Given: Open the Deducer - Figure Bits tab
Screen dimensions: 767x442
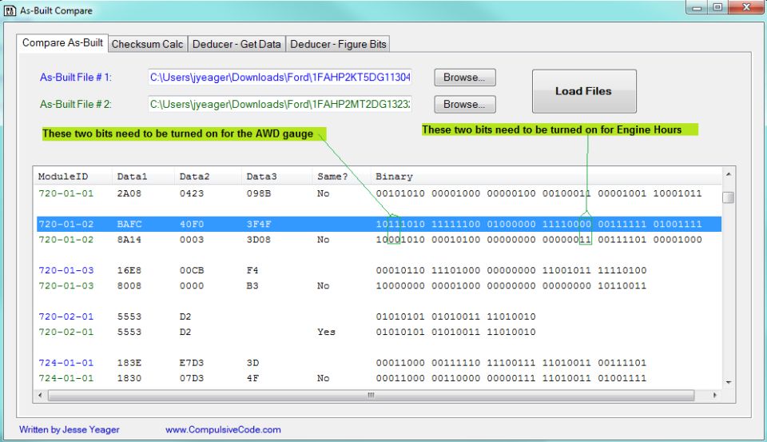Looking at the screenshot, I should (x=338, y=44).
